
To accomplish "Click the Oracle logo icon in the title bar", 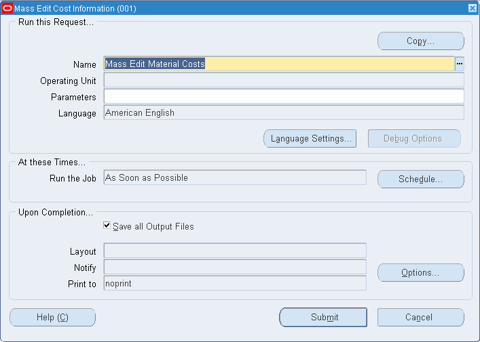I will point(7,8).
